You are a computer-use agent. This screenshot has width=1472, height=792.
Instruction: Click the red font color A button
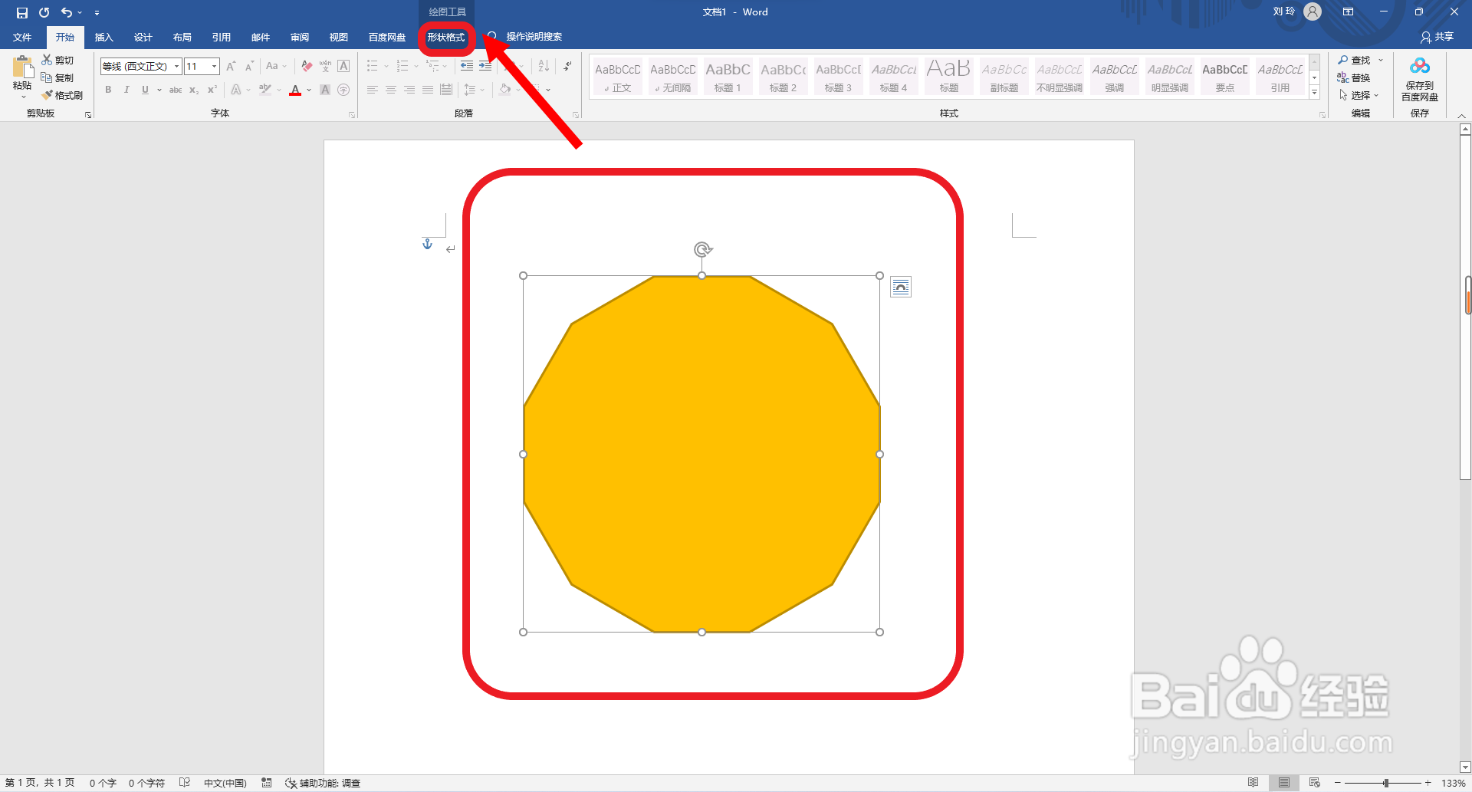pyautogui.click(x=295, y=90)
